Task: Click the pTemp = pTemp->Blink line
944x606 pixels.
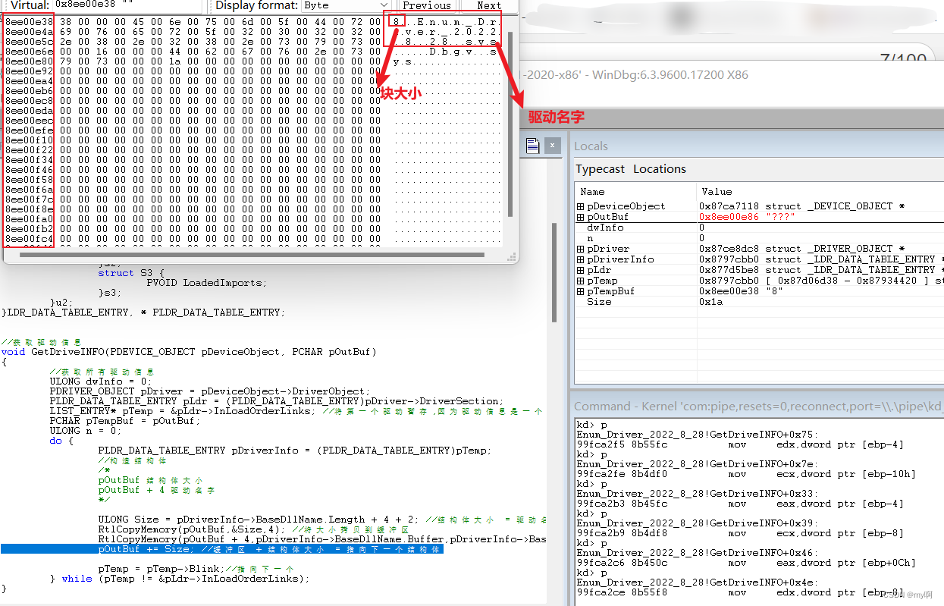Action: (196, 569)
